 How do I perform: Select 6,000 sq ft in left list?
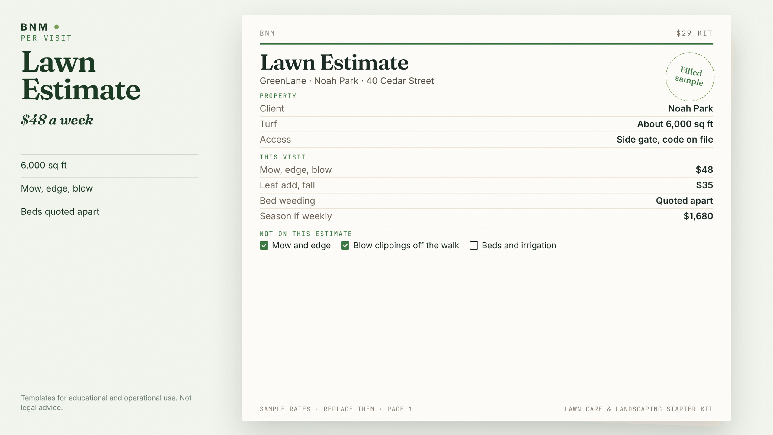click(44, 165)
